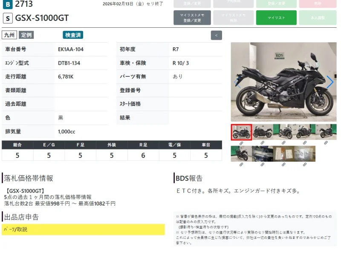
Task: Click BDS report text ETC付き
Action: [x=191, y=191]
